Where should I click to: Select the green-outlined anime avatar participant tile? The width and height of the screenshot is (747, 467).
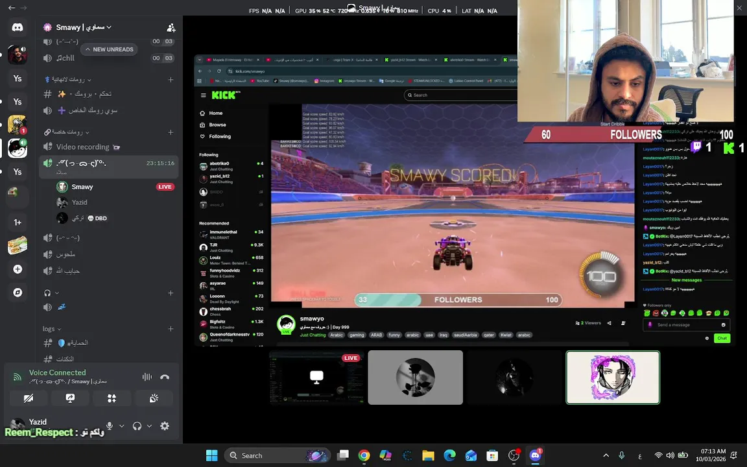point(613,377)
